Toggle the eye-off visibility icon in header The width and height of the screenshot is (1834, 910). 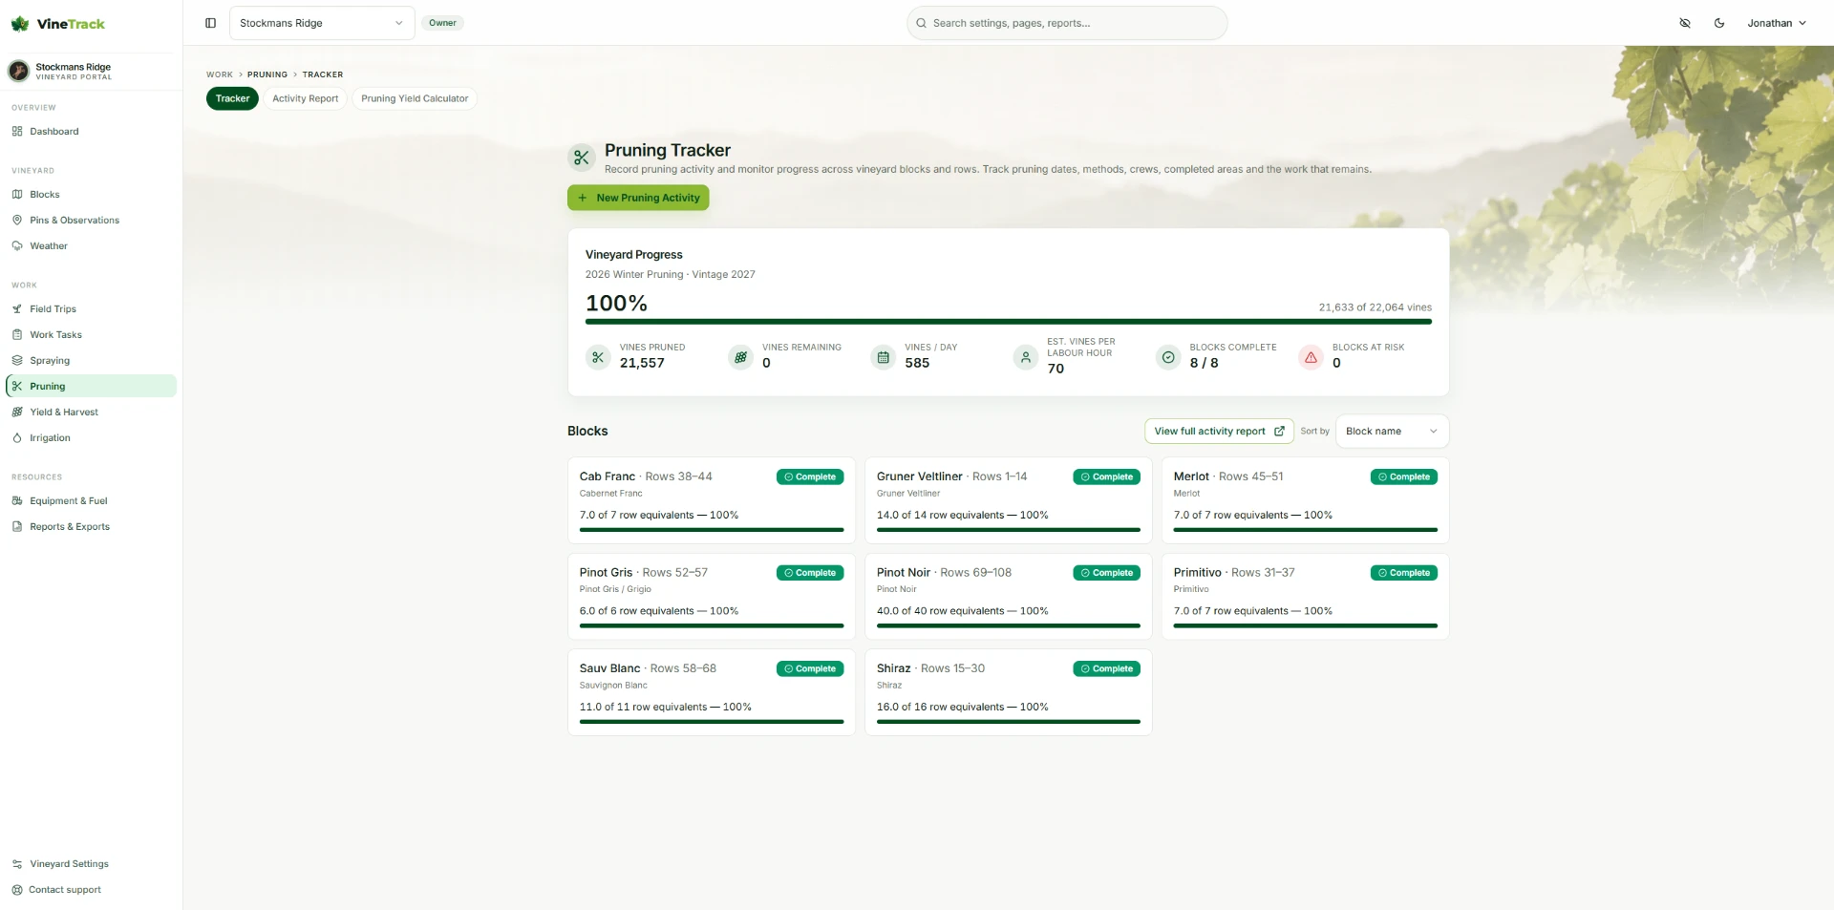pos(1685,23)
